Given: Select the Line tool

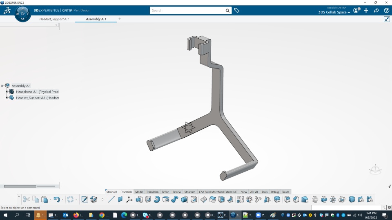Looking at the screenshot, I should tap(111, 199).
